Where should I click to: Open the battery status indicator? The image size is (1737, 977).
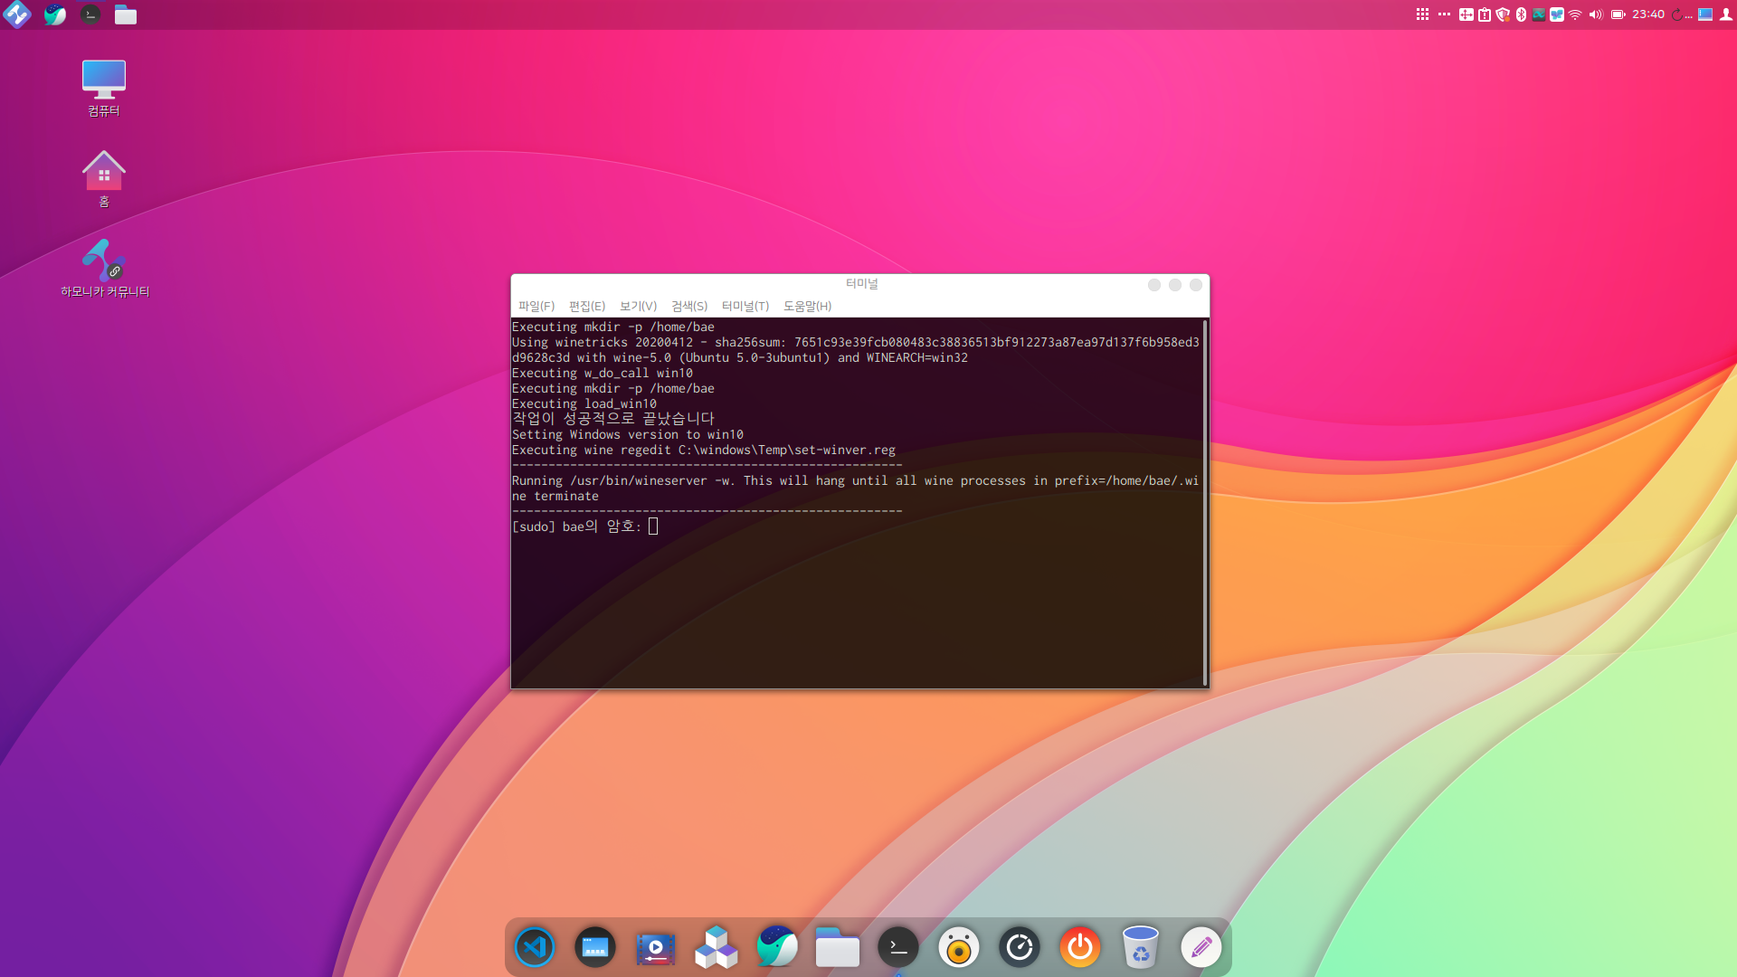(x=1618, y=14)
